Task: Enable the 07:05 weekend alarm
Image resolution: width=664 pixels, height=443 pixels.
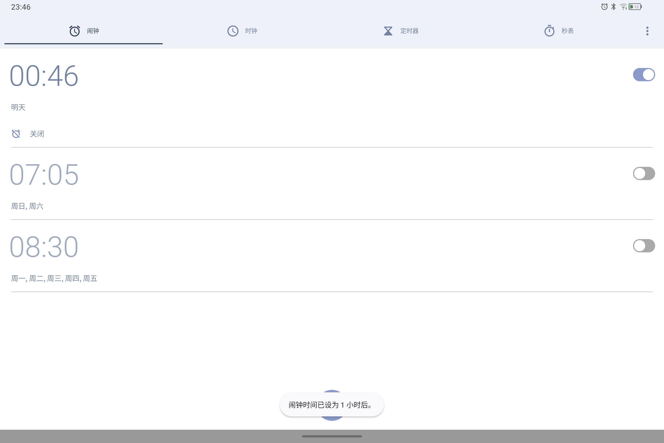Action: [644, 174]
